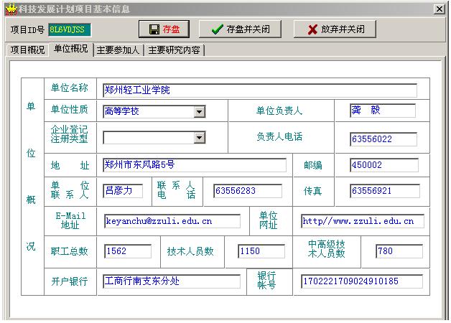This screenshot has width=451, height=323.
Task: Switch to the 项目概况 tab
Action: tap(27, 50)
